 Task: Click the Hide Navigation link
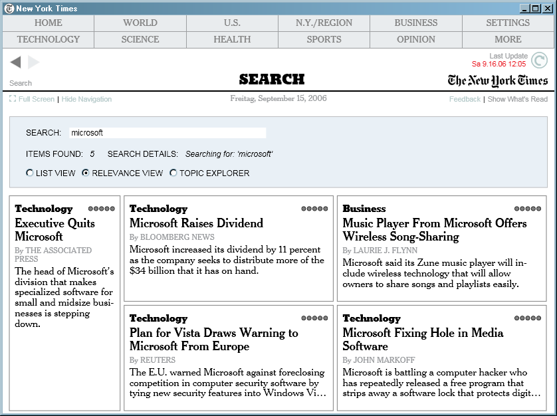click(86, 99)
